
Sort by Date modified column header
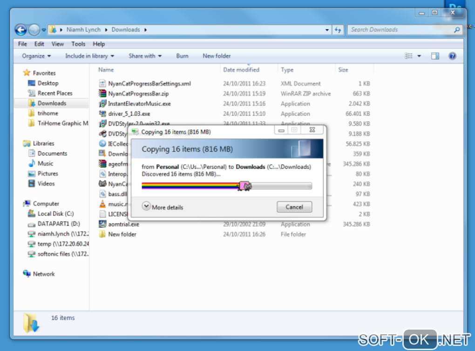coord(241,70)
